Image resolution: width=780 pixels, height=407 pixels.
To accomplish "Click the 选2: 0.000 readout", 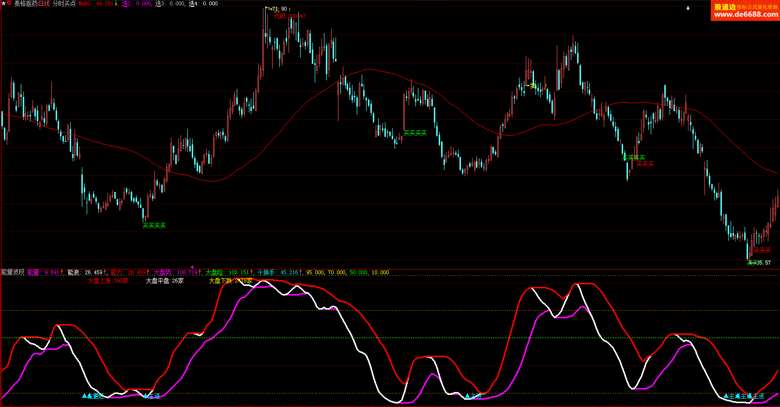I will coord(137,3).
